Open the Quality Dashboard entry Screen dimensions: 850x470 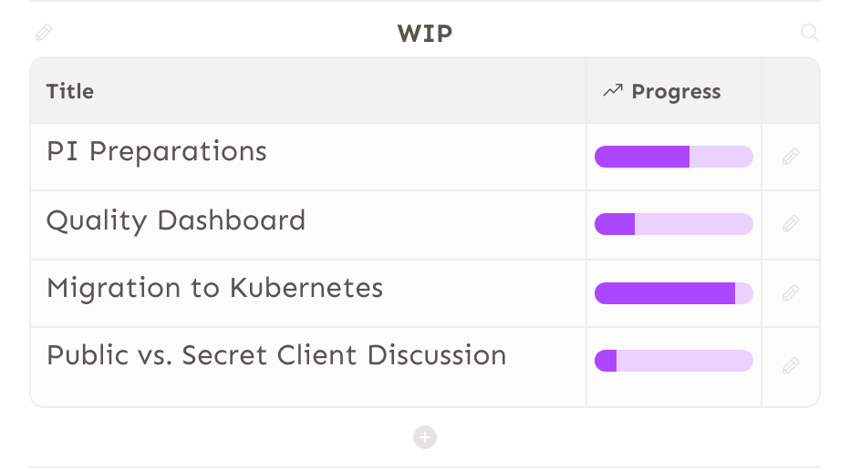pos(176,221)
